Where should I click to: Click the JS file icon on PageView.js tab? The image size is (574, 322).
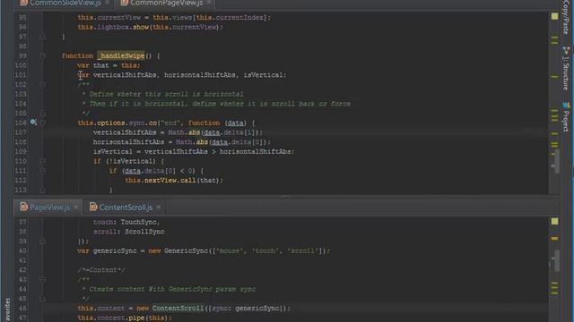tap(24, 207)
